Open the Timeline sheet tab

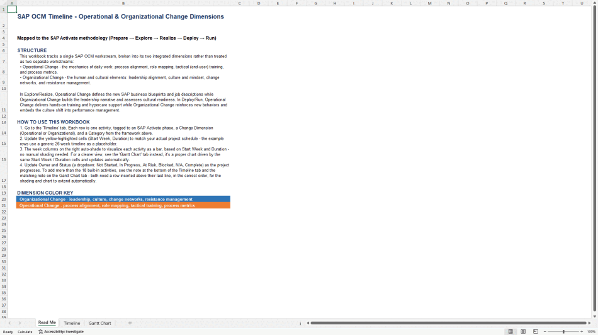(x=72, y=323)
